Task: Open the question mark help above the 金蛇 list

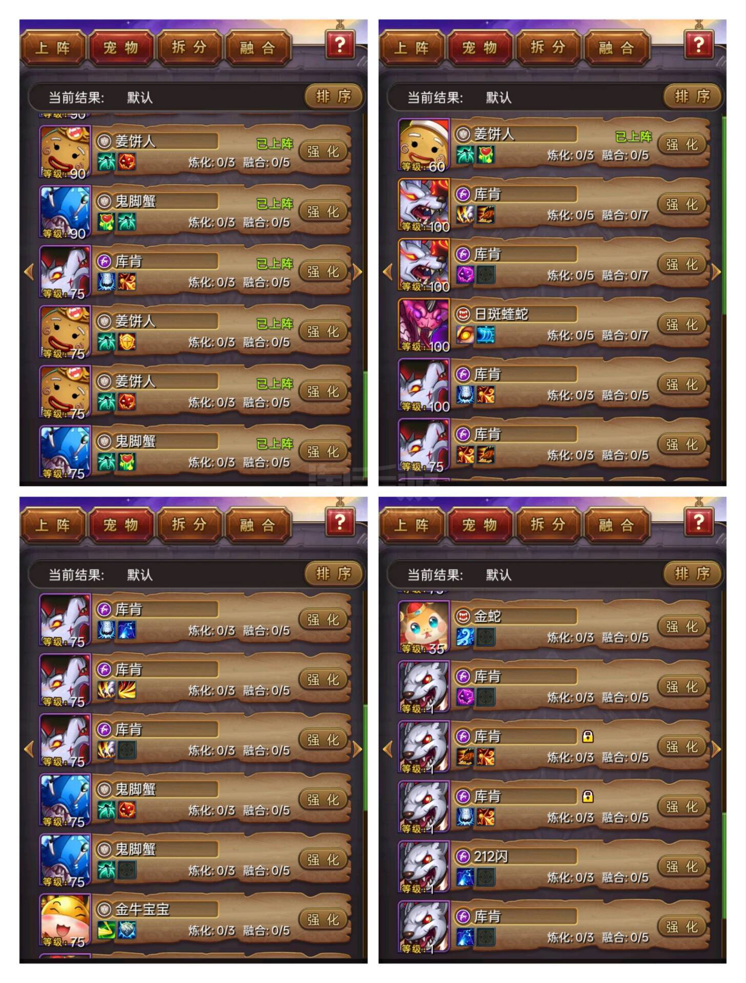Action: point(698,522)
